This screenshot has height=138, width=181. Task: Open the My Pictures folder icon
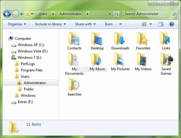click(x=119, y=59)
